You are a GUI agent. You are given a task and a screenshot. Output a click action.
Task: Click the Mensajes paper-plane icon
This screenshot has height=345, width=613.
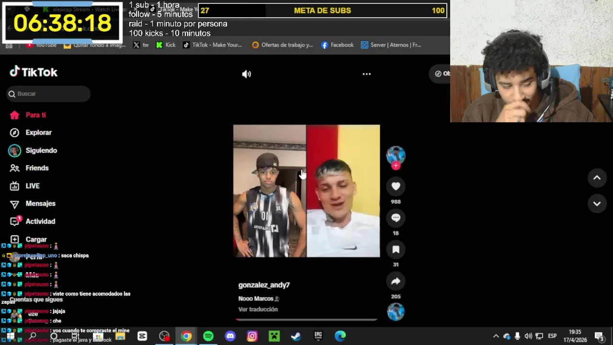(14, 204)
